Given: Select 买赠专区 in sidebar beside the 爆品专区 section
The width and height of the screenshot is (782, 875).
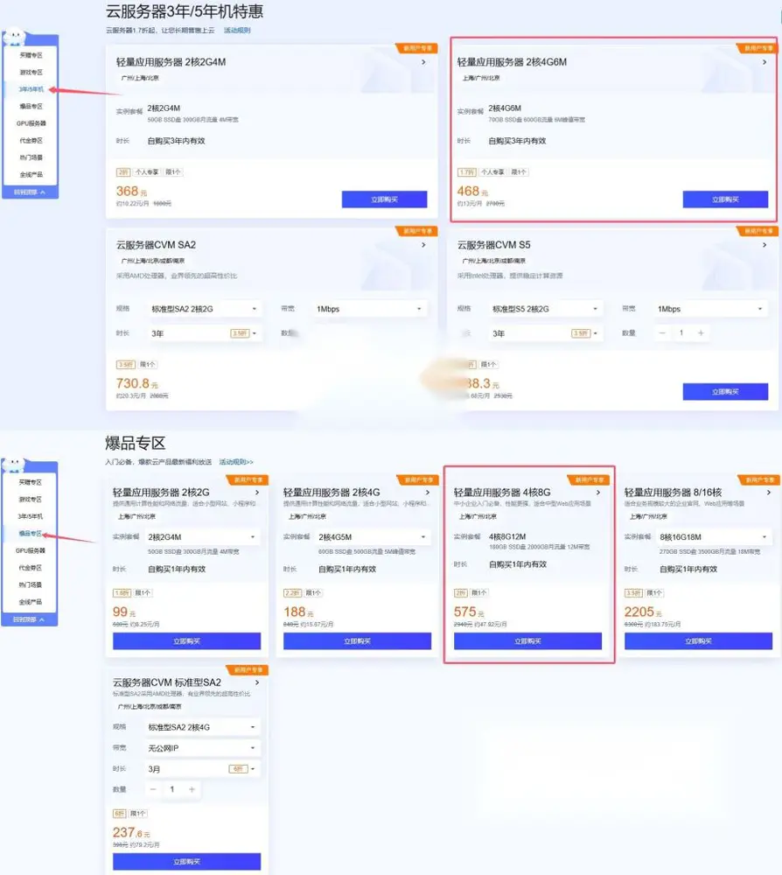Looking at the screenshot, I should pos(30,482).
